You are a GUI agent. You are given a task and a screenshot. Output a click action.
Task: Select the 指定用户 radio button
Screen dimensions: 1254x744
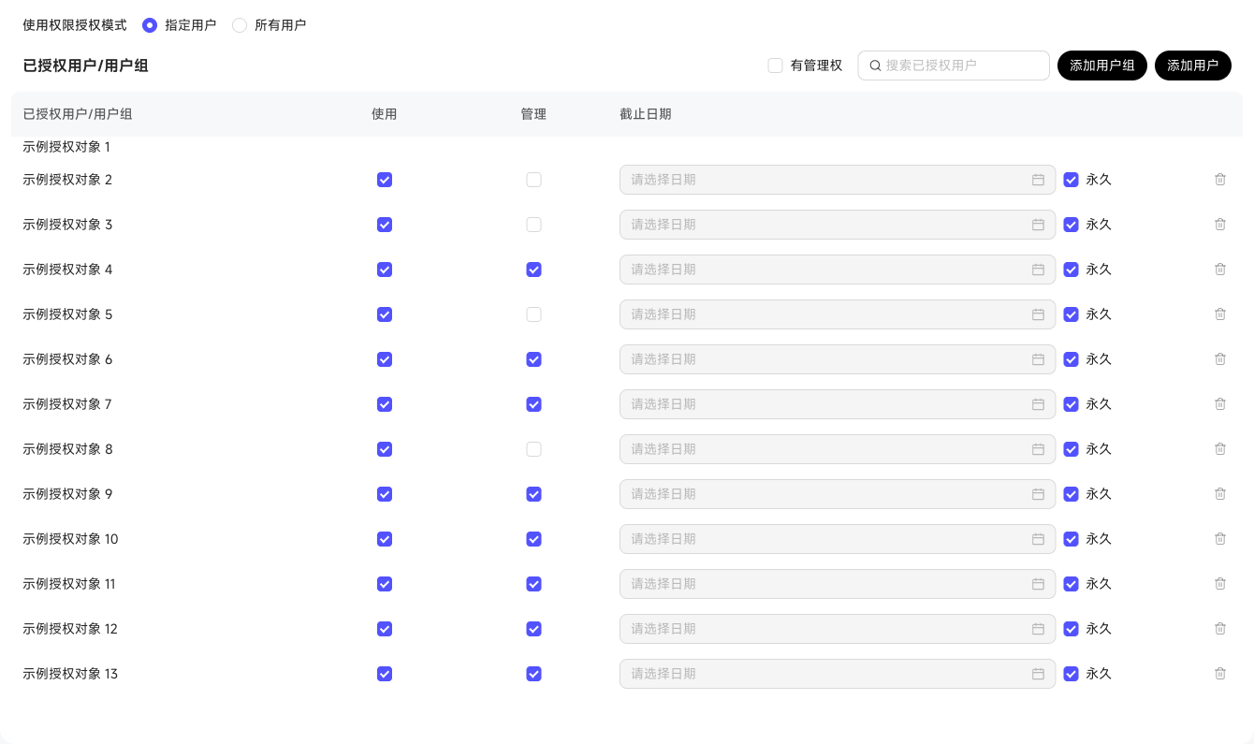click(x=150, y=25)
